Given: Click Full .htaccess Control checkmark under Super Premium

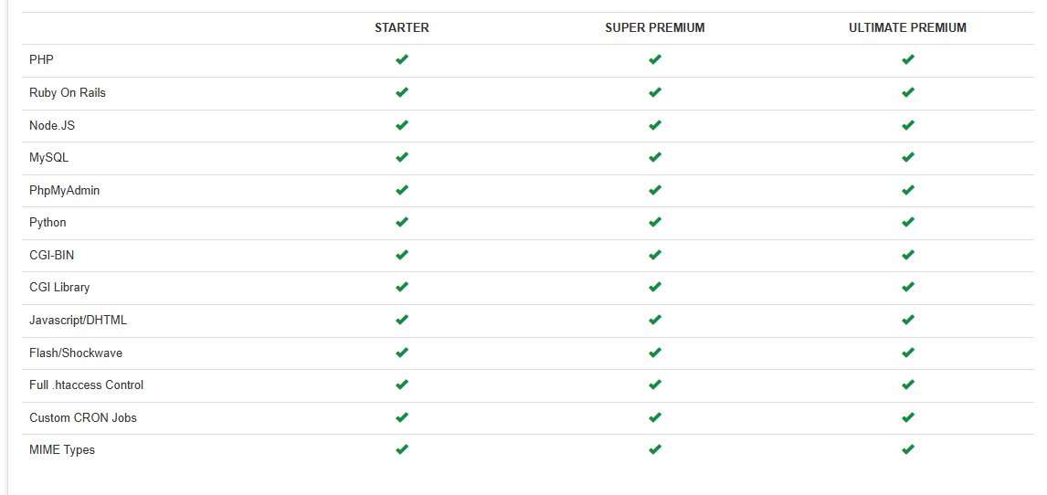Looking at the screenshot, I should tap(655, 384).
